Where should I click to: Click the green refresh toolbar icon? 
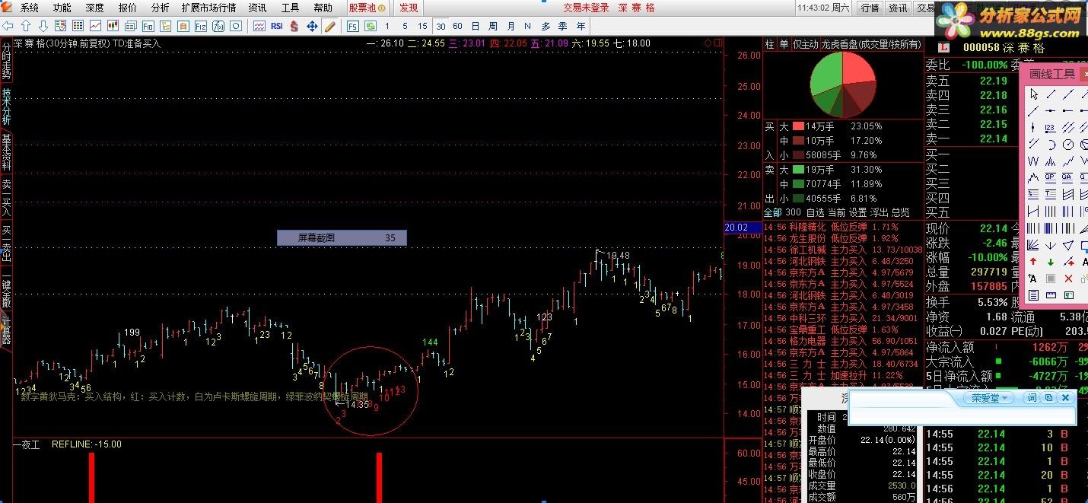(x=371, y=26)
